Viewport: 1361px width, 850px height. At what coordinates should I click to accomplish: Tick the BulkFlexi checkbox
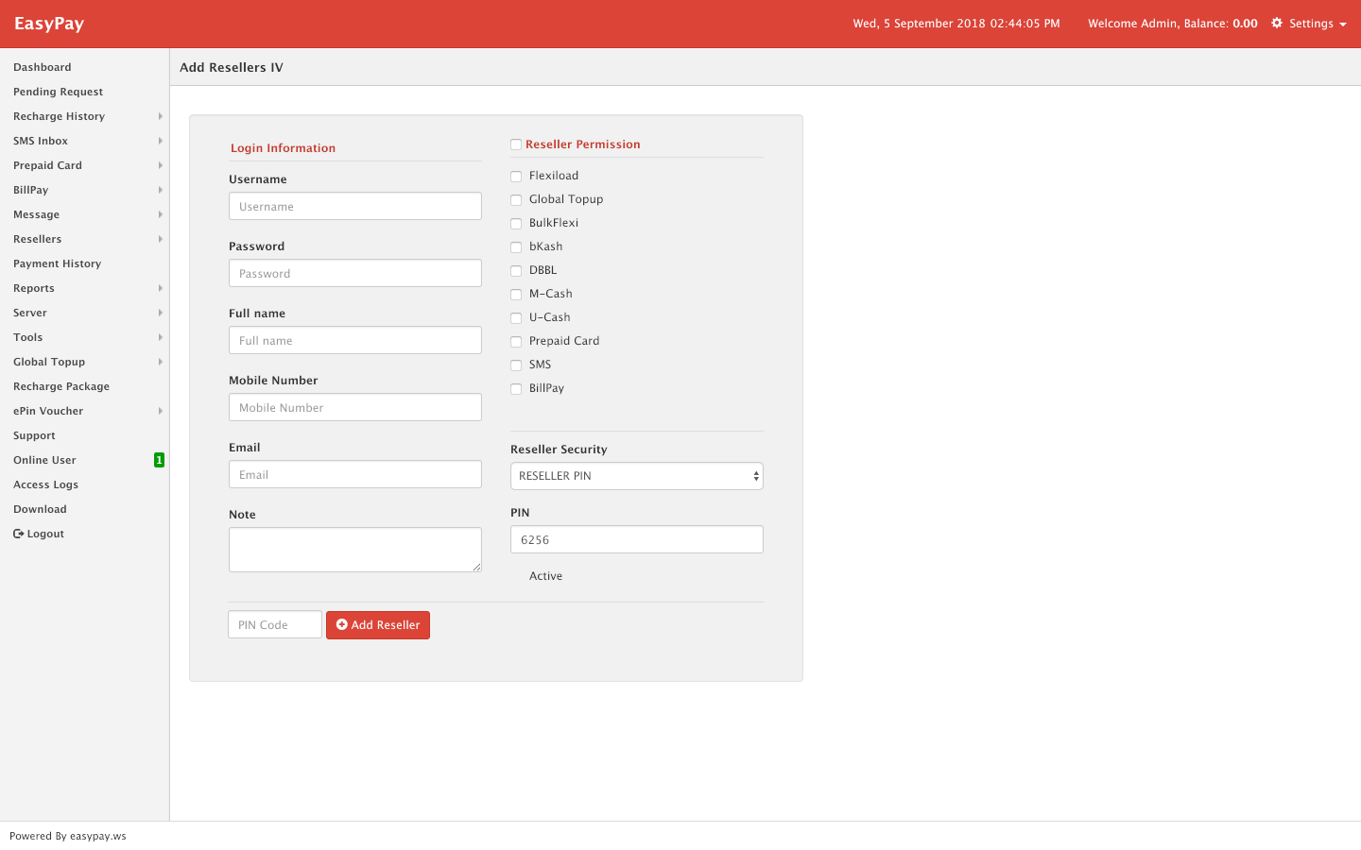516,224
